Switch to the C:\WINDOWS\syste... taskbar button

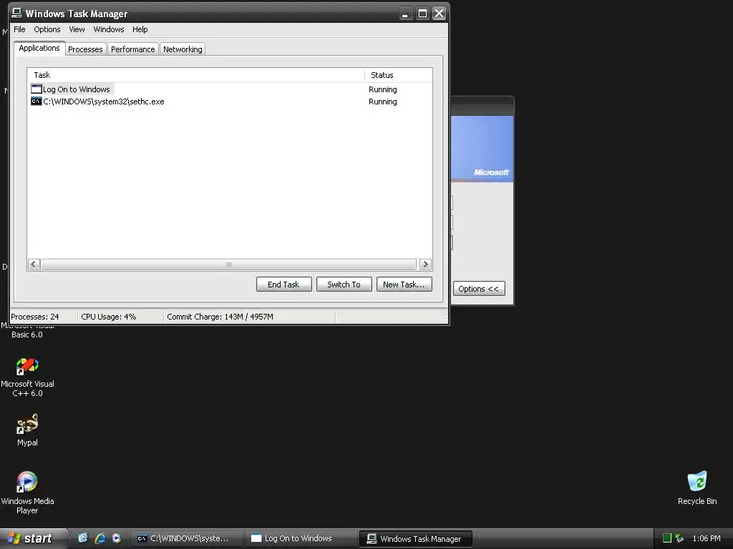[x=187, y=538]
